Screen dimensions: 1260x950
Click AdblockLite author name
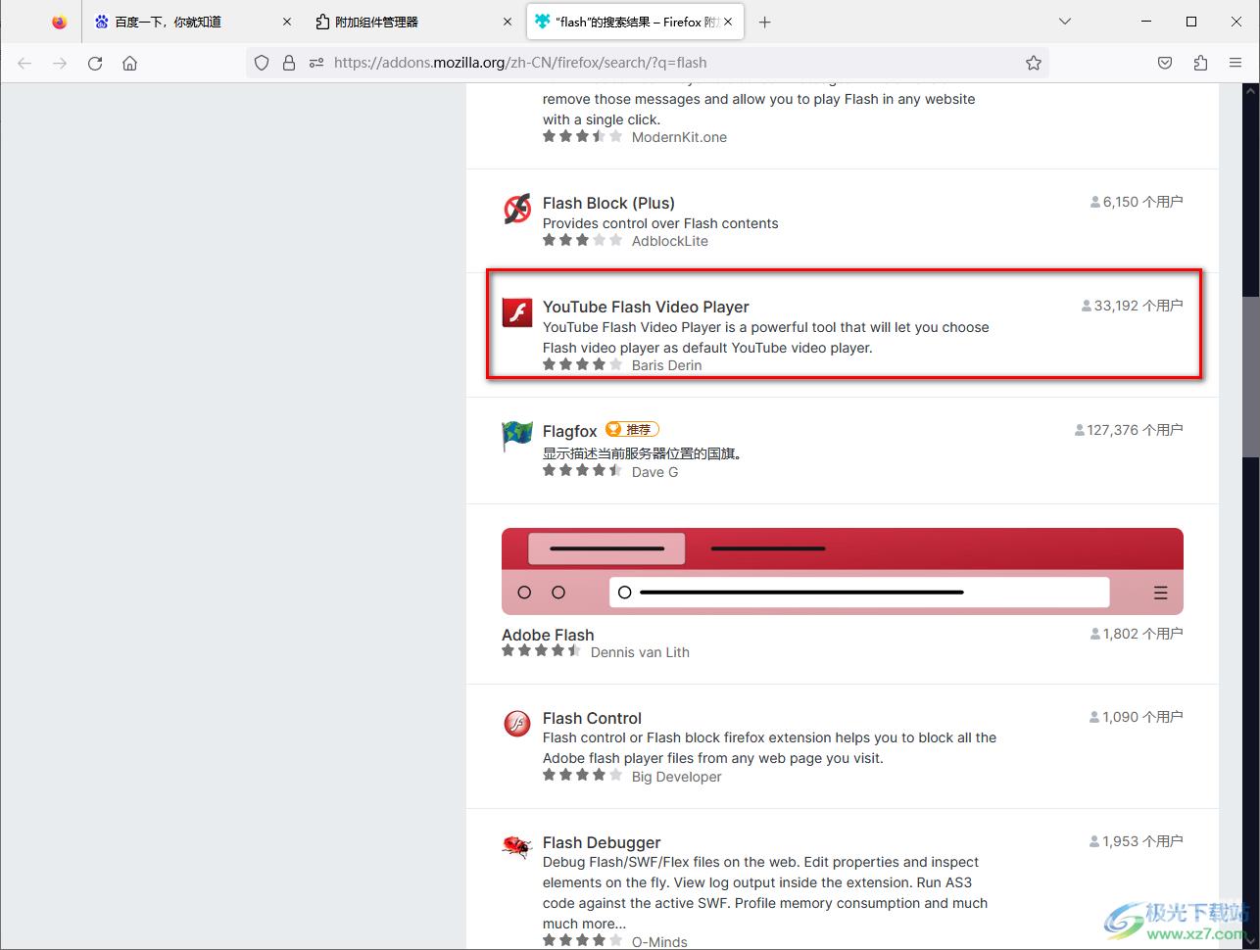670,241
